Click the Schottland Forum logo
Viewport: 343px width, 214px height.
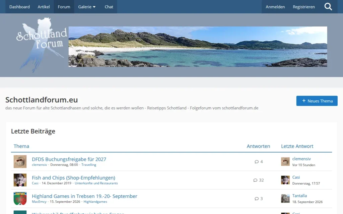click(x=42, y=45)
